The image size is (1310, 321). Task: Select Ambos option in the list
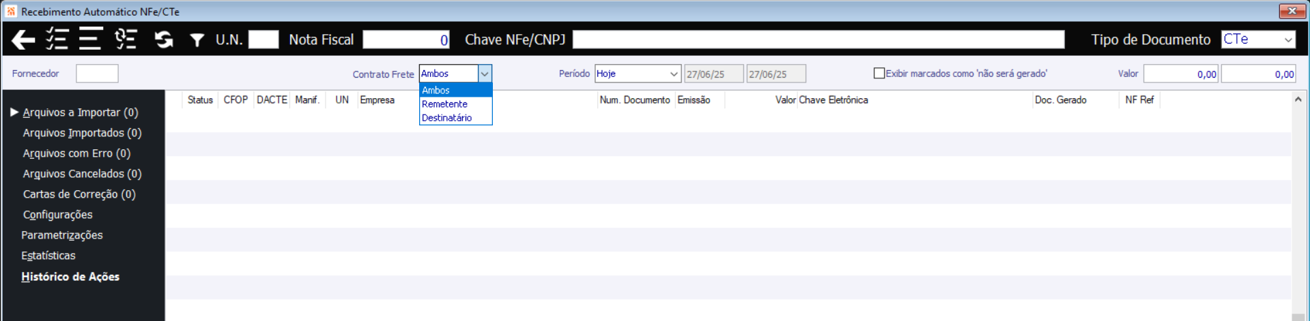tap(455, 90)
